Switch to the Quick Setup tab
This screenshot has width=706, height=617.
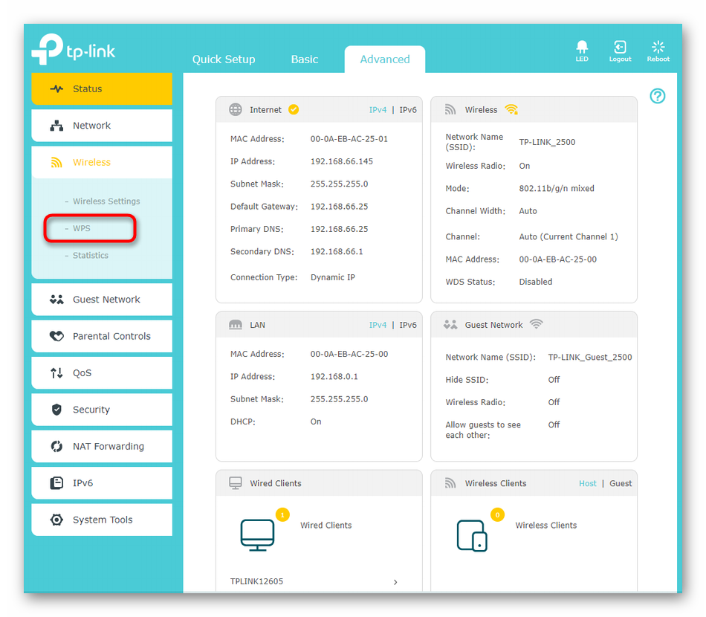coord(223,59)
